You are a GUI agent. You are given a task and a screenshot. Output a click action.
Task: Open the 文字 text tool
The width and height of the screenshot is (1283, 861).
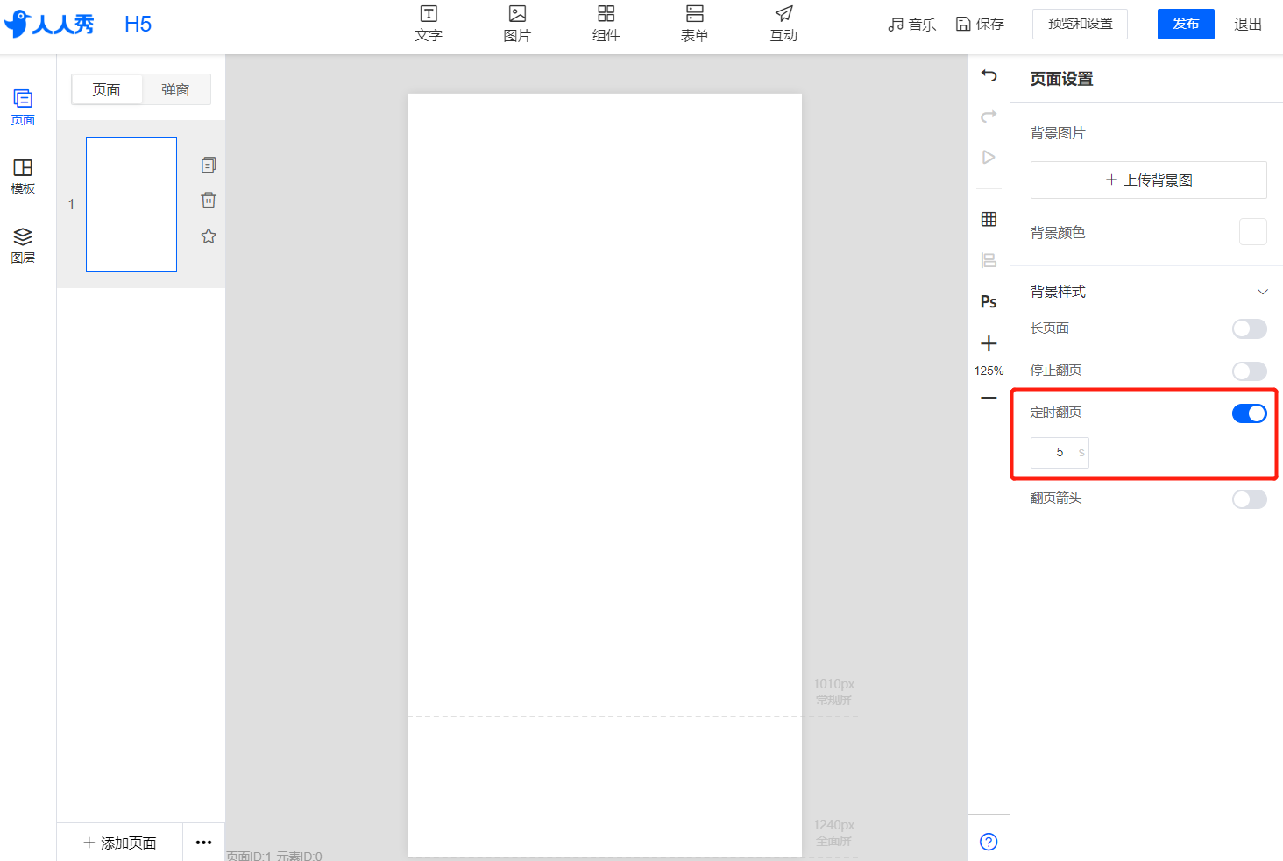point(429,24)
